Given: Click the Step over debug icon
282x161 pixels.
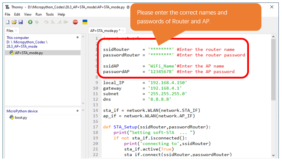Looking at the screenshot, I should click(47, 22).
